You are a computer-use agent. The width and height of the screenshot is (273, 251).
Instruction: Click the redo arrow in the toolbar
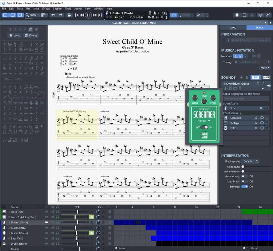60,15
